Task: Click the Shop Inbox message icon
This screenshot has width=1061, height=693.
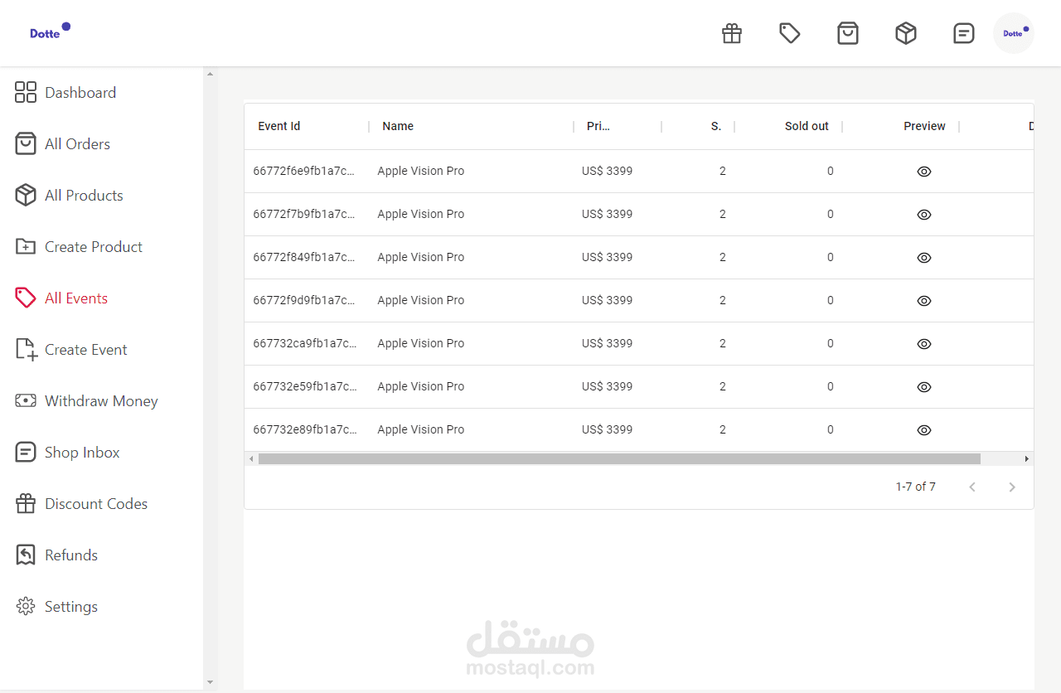Action: pyautogui.click(x=26, y=452)
